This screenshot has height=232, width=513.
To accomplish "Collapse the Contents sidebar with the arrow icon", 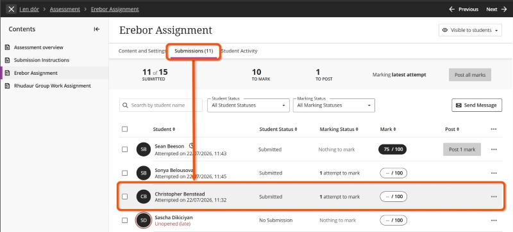I will tap(97, 29).
